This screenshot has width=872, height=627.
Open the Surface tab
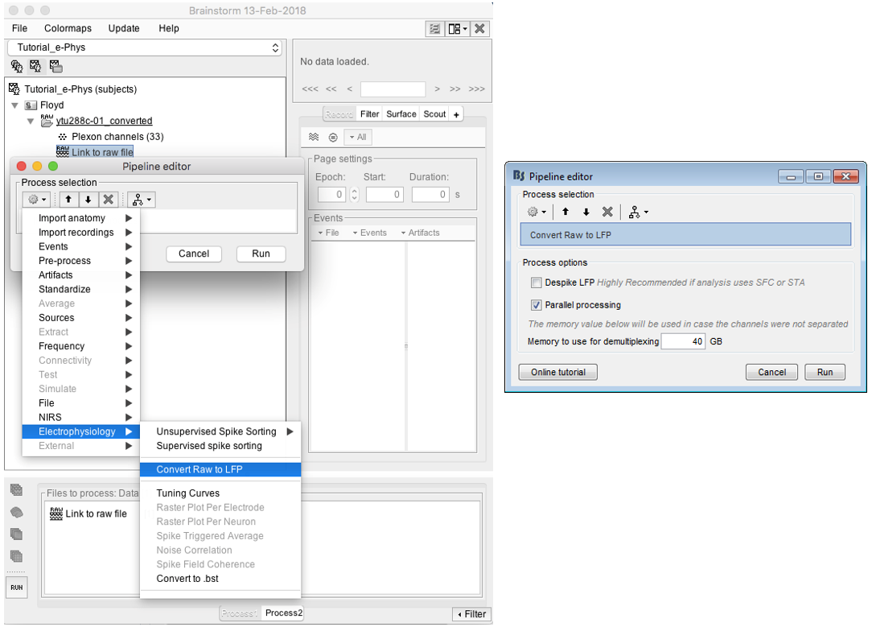(x=401, y=114)
